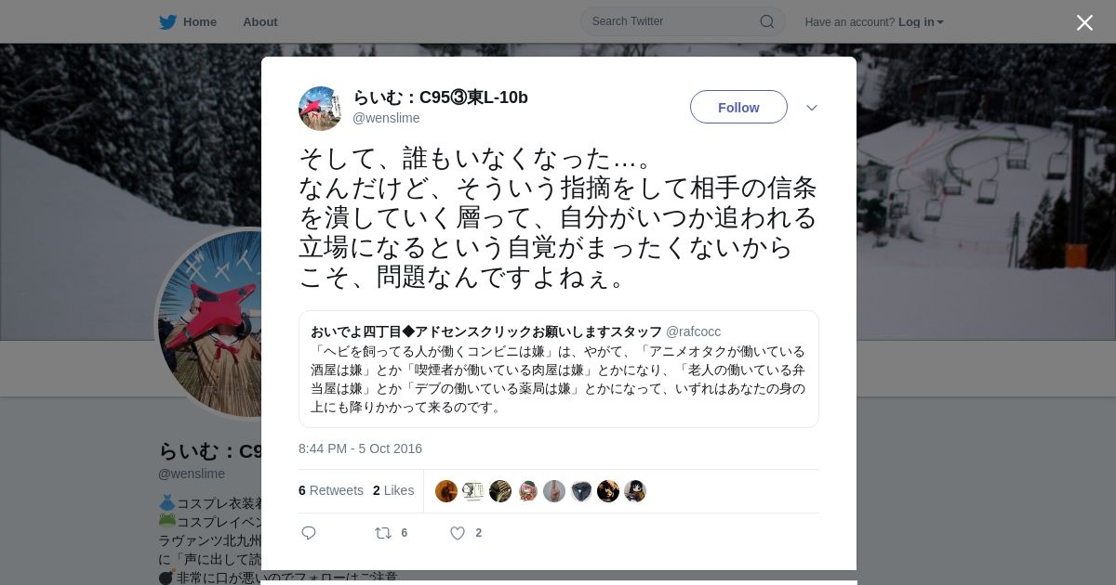1116x585 pixels.
Task: Expand the tweet options chevron
Action: coord(812,108)
